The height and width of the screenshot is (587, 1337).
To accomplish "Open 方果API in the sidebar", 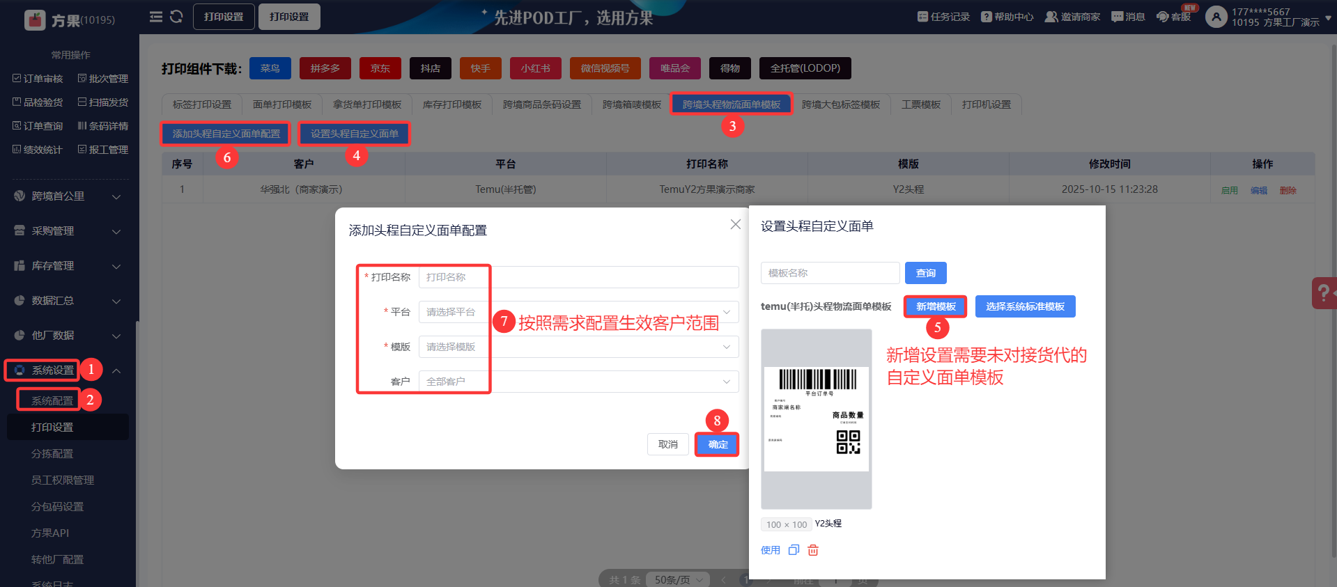I will point(50,533).
